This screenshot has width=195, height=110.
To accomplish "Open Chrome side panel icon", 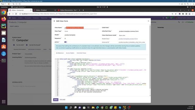I will coord(186,14).
